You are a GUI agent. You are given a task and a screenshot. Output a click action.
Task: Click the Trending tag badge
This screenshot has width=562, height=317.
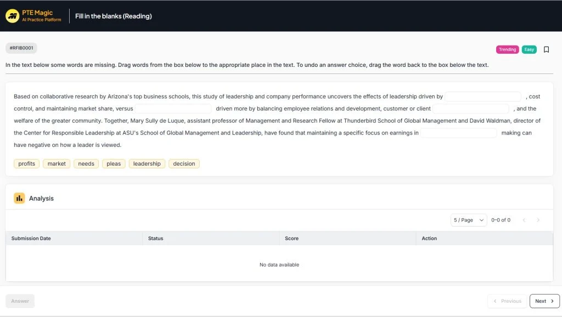(507, 49)
